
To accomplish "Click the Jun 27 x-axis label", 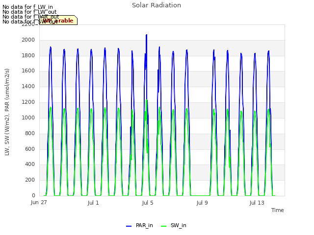I will (x=39, y=203).
